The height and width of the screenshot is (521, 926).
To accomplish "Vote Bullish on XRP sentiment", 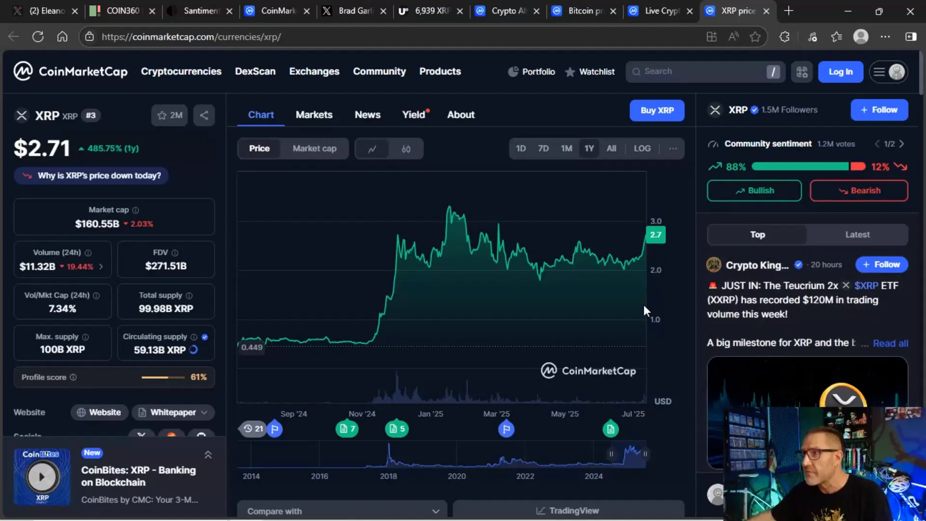I will [754, 191].
